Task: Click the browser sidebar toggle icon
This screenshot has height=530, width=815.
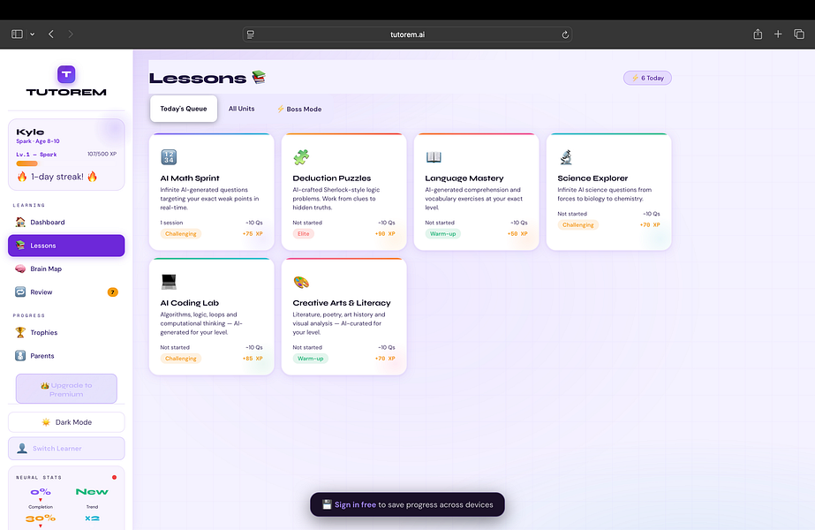Action: pos(17,34)
